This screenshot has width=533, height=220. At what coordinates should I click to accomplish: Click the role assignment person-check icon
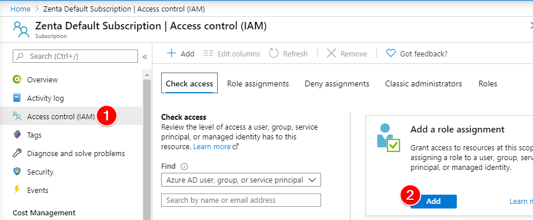pyautogui.click(x=389, y=138)
